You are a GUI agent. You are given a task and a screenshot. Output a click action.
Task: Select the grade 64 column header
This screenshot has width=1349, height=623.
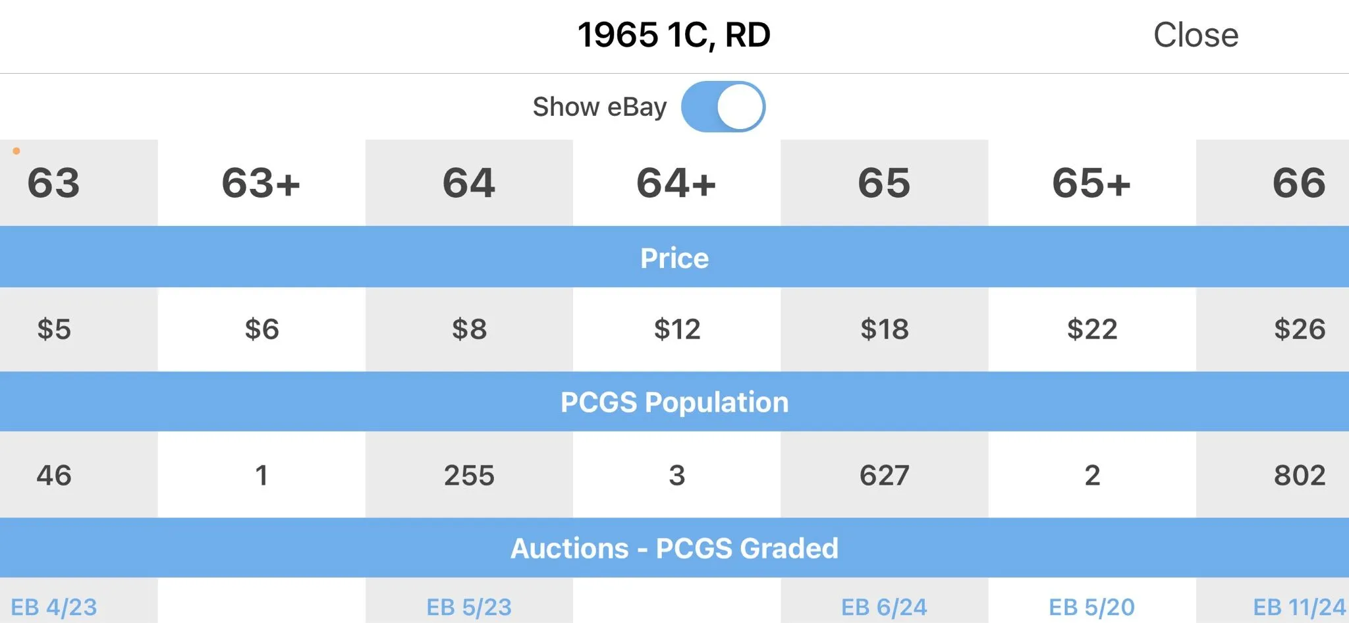469,182
